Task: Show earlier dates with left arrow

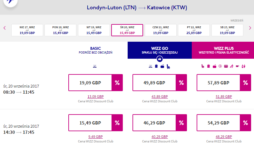Action: [5, 28]
